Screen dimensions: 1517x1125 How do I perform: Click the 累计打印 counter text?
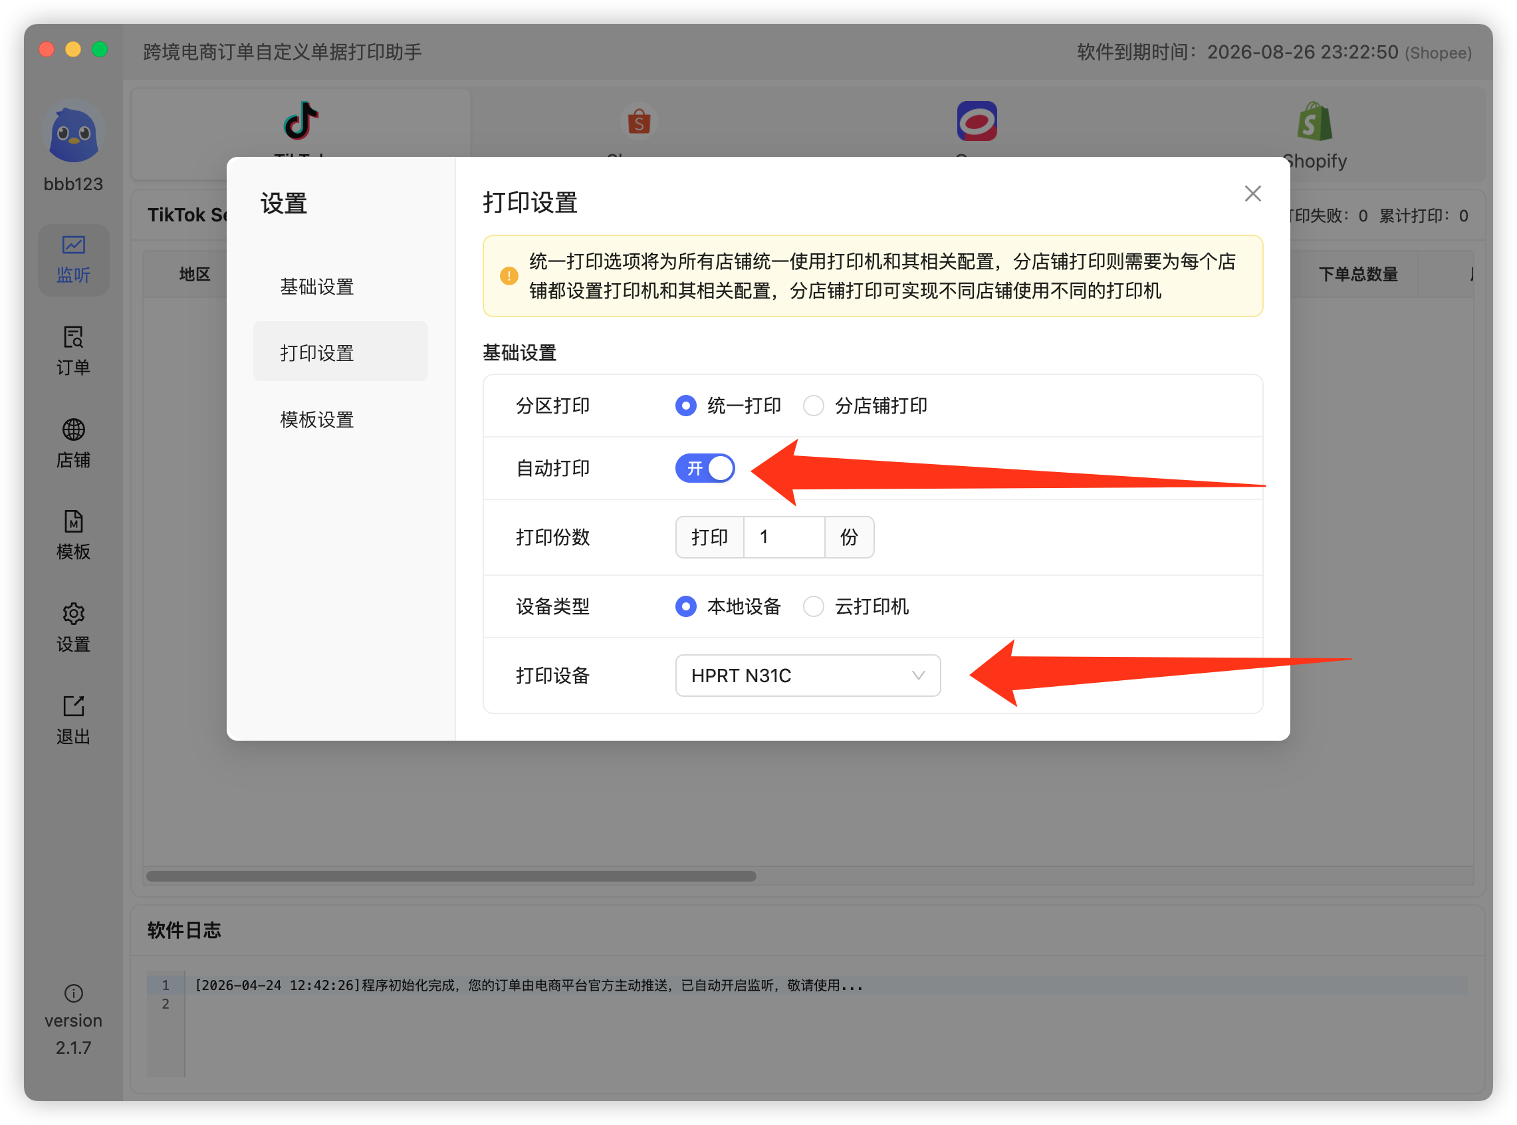1423,216
